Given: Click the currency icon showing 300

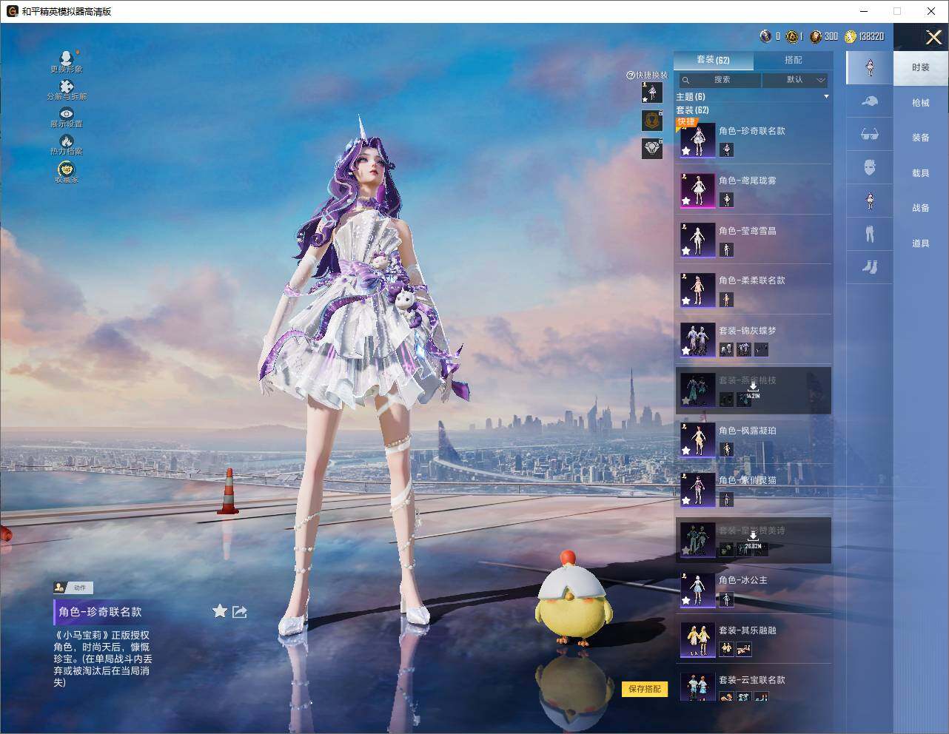Looking at the screenshot, I should click(x=816, y=36).
